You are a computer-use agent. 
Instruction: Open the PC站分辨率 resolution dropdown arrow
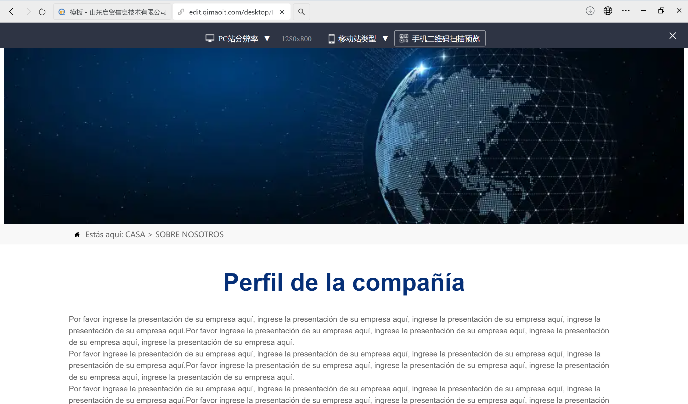pyautogui.click(x=267, y=38)
